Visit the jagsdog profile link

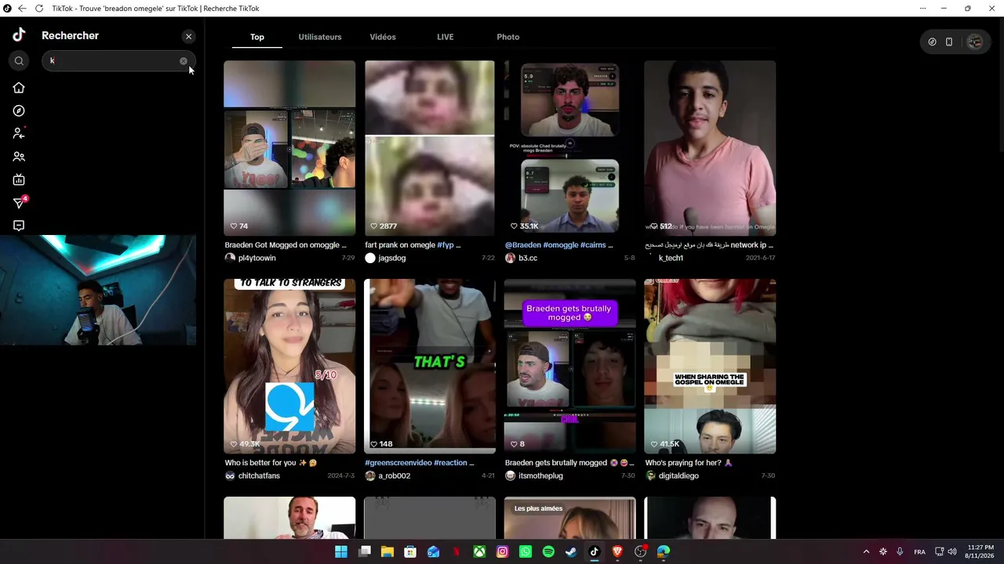tap(392, 258)
